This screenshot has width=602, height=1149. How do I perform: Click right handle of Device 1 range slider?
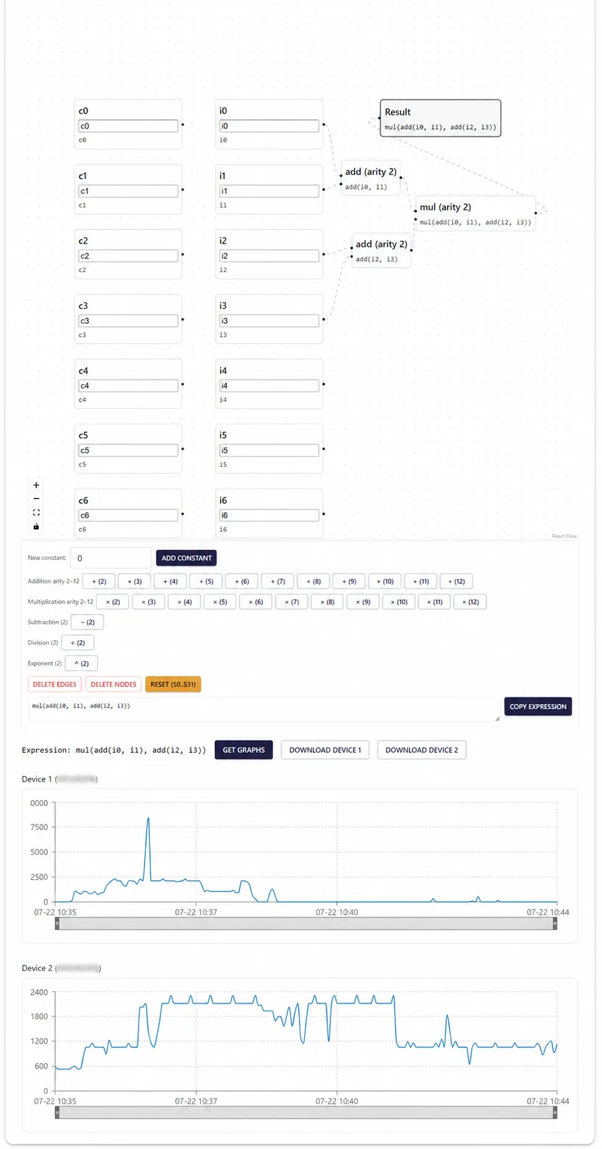tap(555, 924)
